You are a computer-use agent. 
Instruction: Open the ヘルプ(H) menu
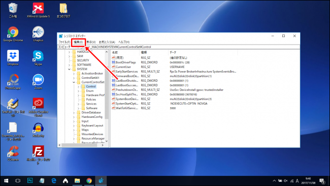124,42
